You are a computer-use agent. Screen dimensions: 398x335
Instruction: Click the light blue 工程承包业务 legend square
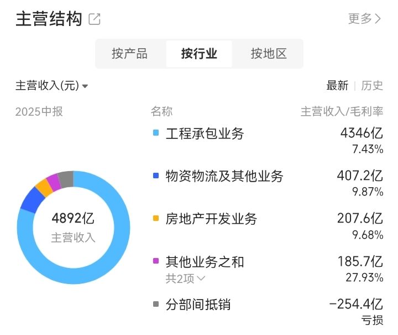click(x=156, y=133)
